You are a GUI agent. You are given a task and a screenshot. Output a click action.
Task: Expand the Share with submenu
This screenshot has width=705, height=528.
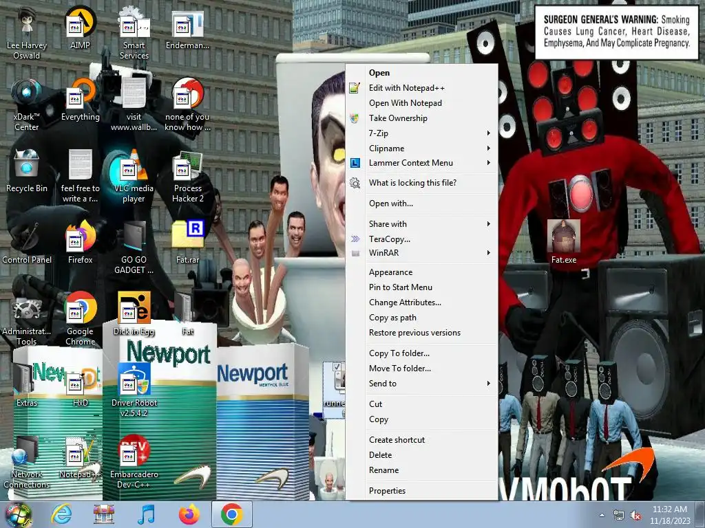(x=430, y=223)
